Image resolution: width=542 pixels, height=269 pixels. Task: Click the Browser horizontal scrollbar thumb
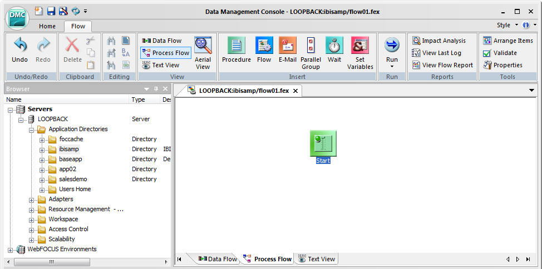click(52, 262)
